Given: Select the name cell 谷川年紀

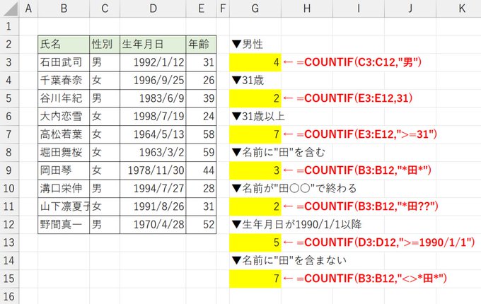Looking at the screenshot, I should [64, 98].
